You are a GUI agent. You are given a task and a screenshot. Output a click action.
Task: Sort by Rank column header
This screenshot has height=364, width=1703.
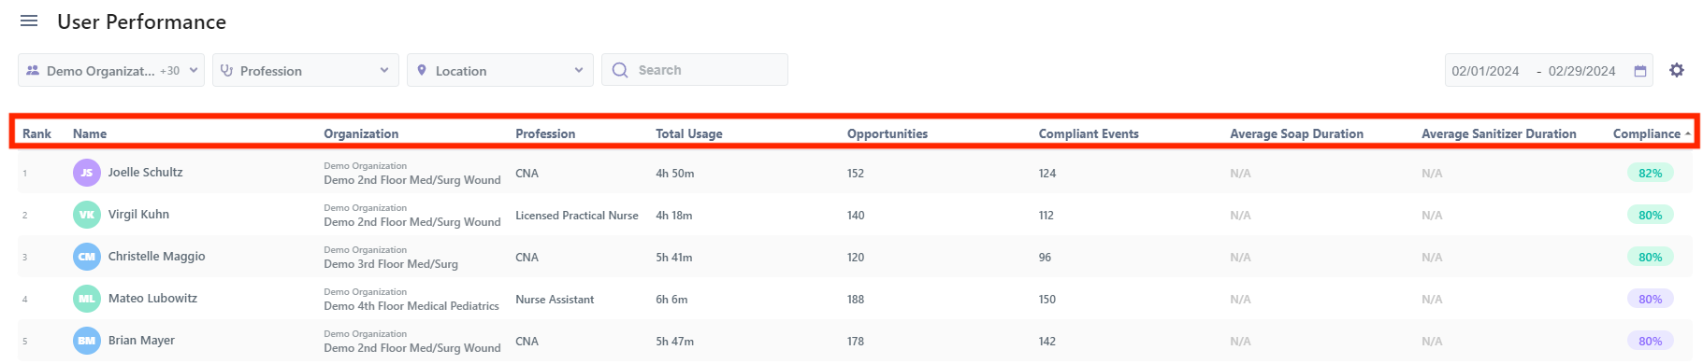point(36,133)
